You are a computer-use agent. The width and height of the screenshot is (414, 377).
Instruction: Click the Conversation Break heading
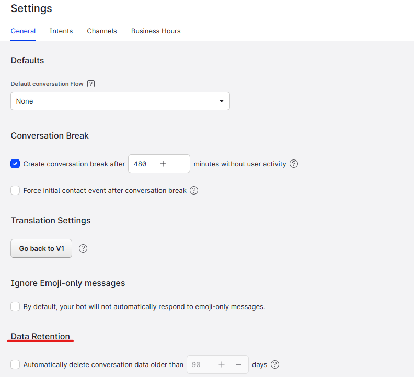tap(50, 135)
